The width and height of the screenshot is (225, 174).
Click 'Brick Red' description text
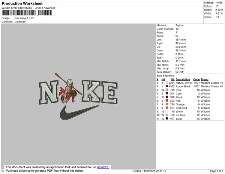(x=181, y=108)
